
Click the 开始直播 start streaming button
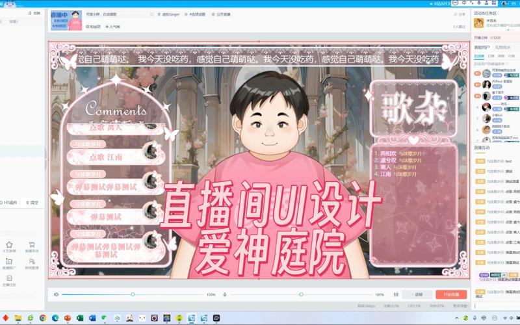(451, 294)
